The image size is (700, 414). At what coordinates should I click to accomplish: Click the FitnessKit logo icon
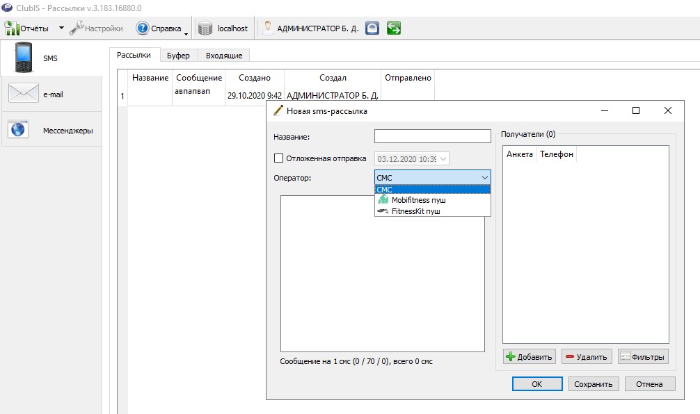coord(383,211)
